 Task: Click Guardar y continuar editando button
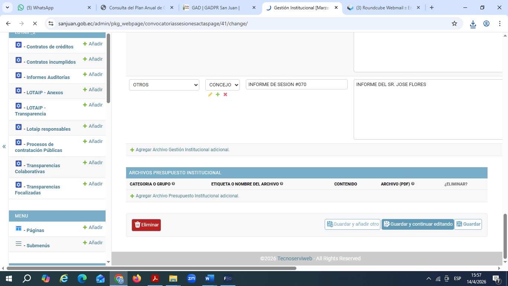point(418,224)
